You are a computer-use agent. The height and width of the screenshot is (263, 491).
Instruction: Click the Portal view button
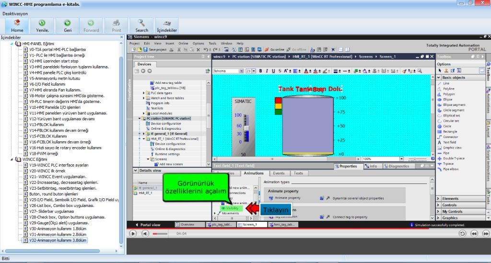(x=149, y=224)
